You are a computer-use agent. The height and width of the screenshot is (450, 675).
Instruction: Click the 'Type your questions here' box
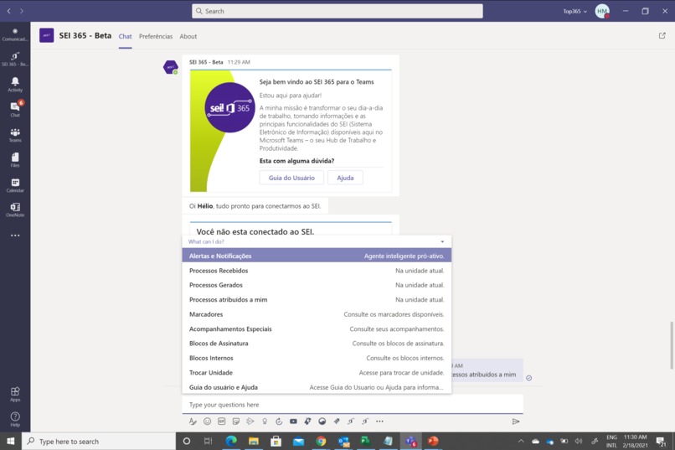click(353, 405)
